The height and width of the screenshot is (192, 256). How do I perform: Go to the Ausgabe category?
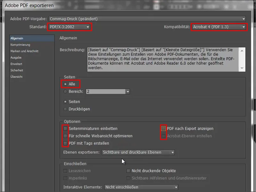(16, 58)
